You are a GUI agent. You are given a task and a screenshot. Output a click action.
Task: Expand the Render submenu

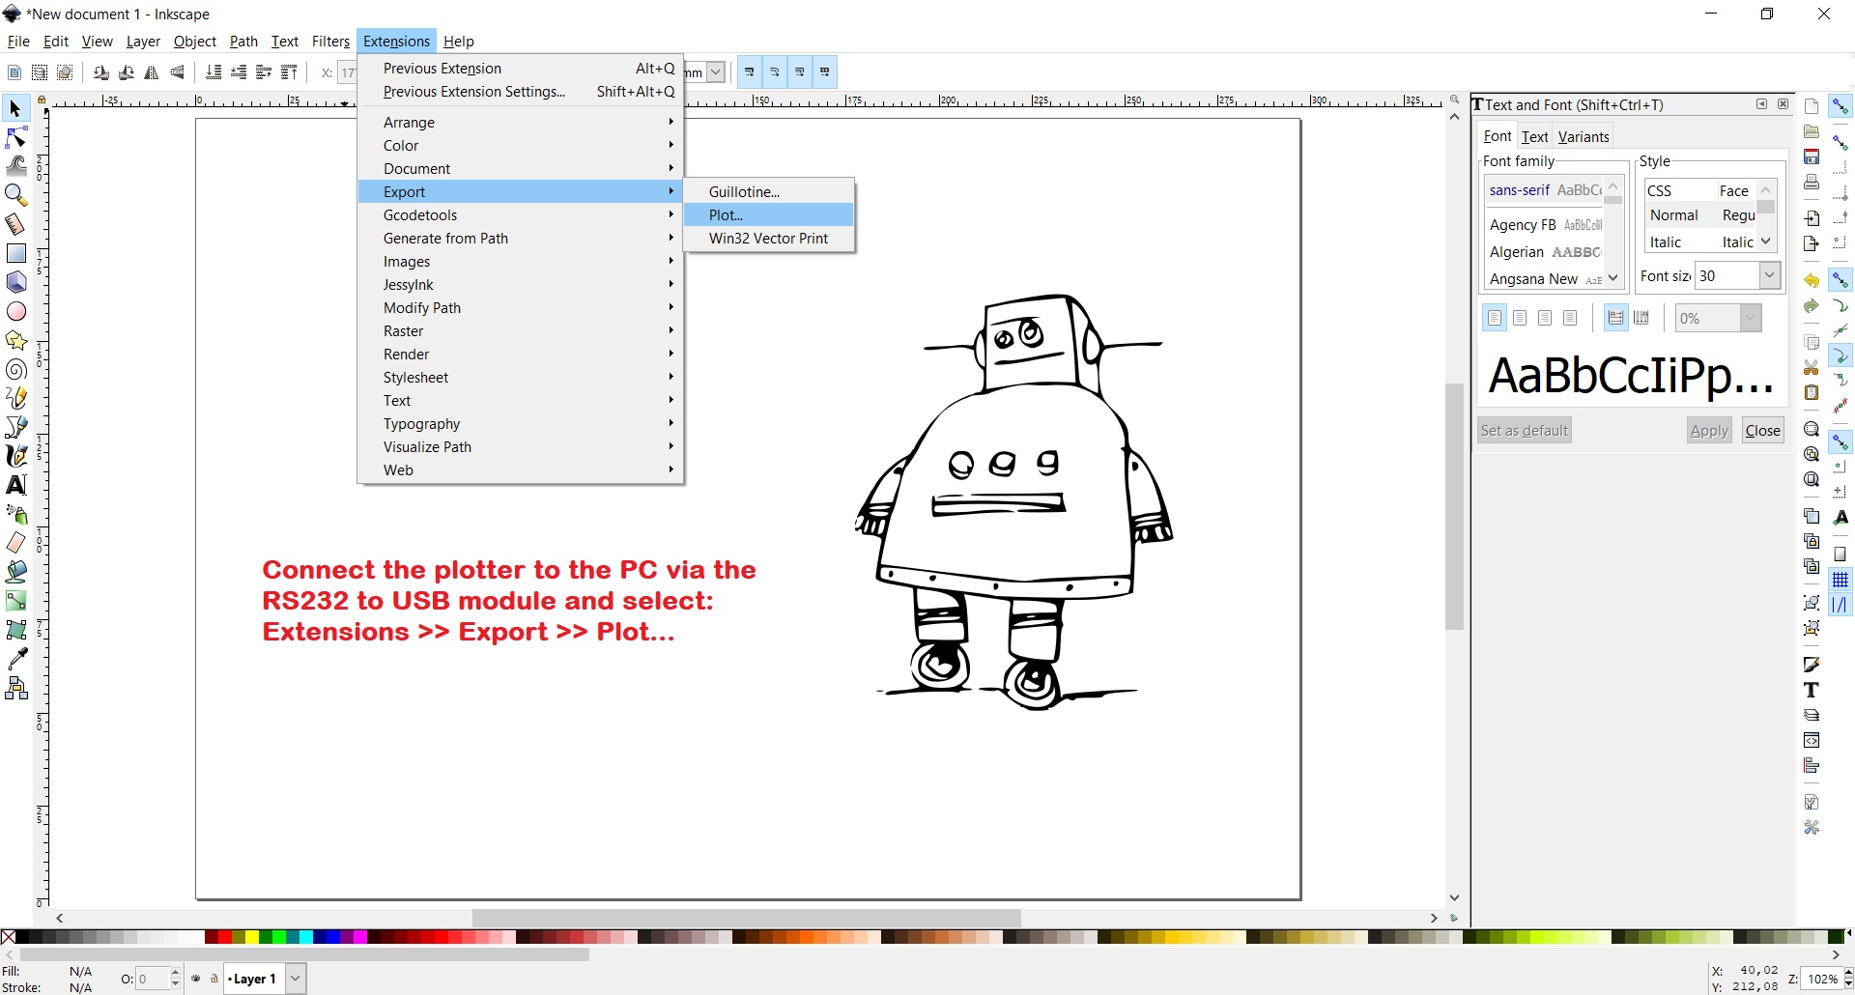[521, 355]
